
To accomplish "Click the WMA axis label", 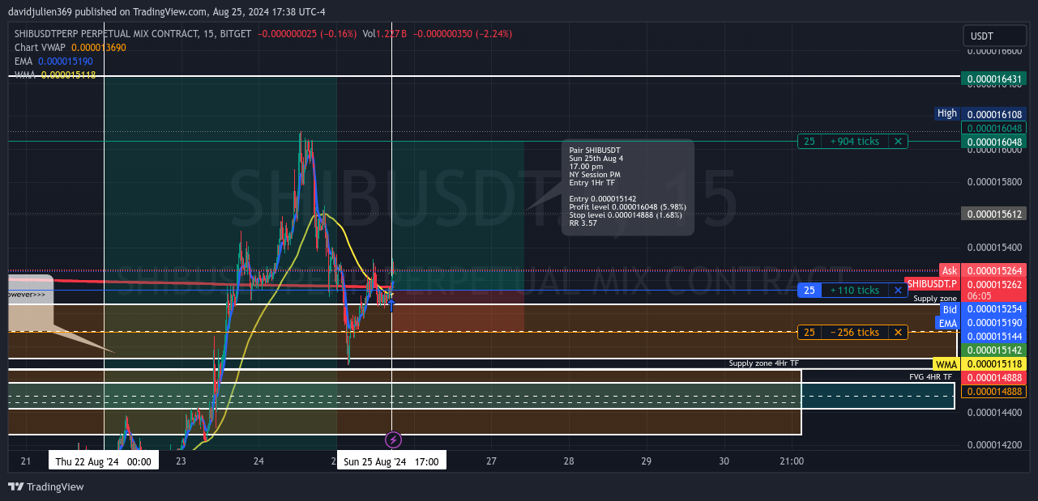I will point(946,364).
